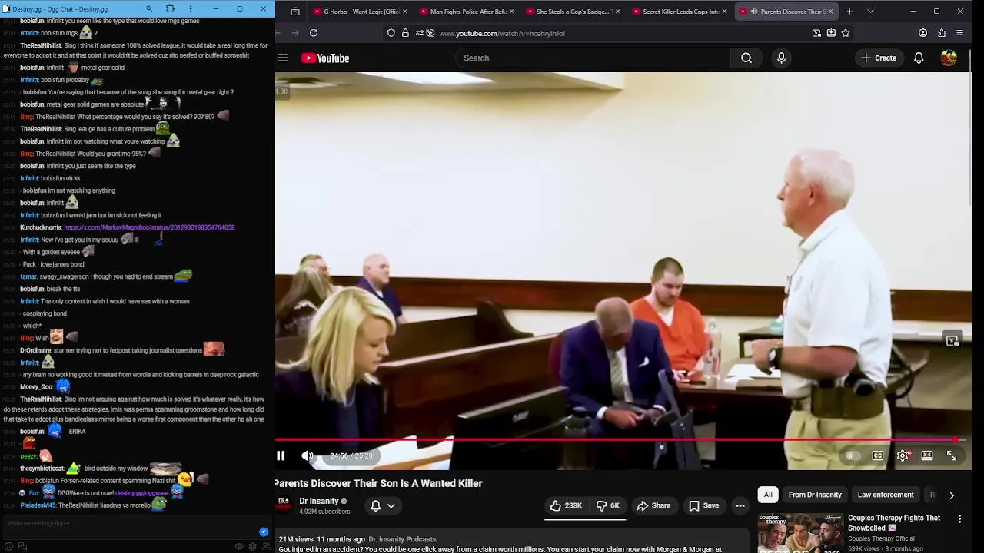This screenshot has width=984, height=553.
Task: Close the Parents Discover Their Son tab
Action: tap(830, 12)
